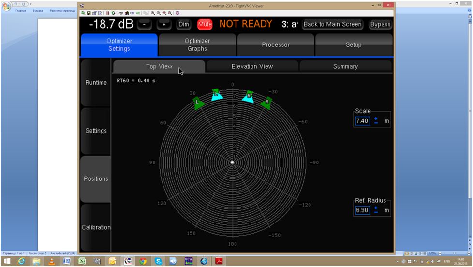
Task: Decrease volume with the minus button
Action: point(144,24)
